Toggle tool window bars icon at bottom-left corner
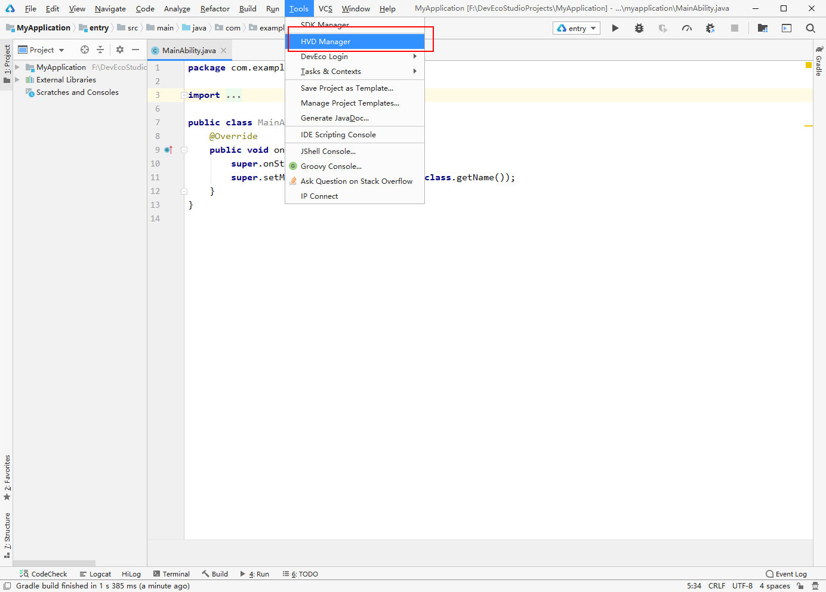 click(x=7, y=586)
